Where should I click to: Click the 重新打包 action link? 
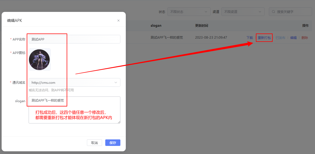coord(264,38)
